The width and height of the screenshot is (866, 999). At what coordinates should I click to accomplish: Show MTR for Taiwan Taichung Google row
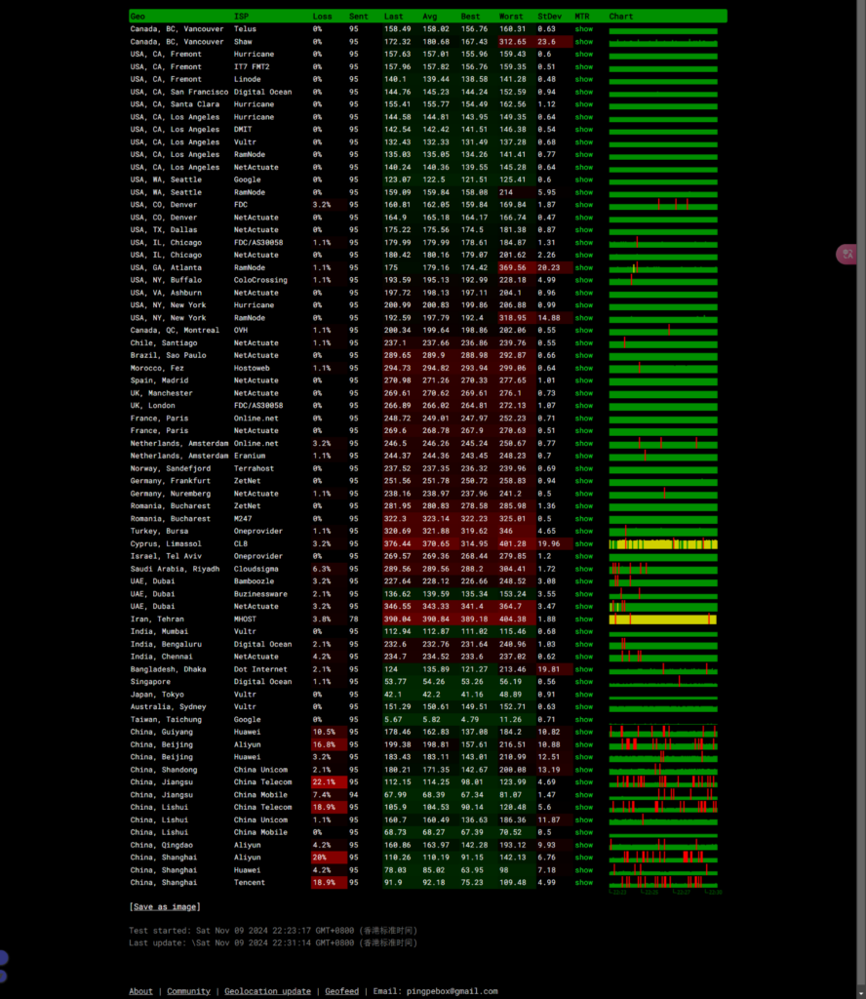(584, 719)
